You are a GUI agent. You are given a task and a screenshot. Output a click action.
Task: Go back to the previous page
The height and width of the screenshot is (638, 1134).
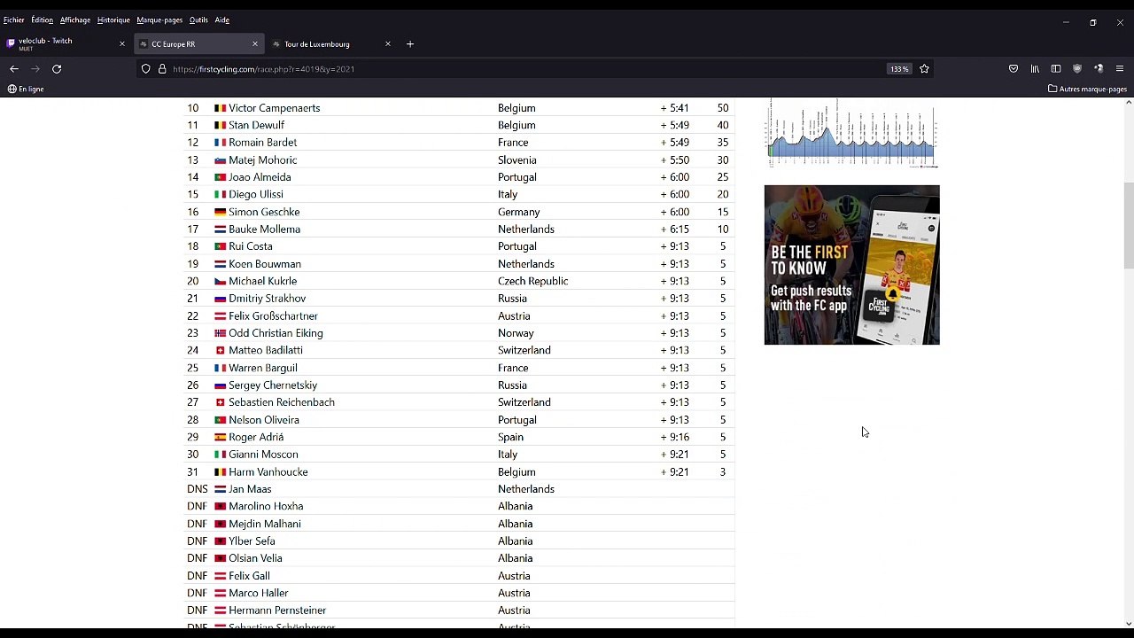click(14, 68)
